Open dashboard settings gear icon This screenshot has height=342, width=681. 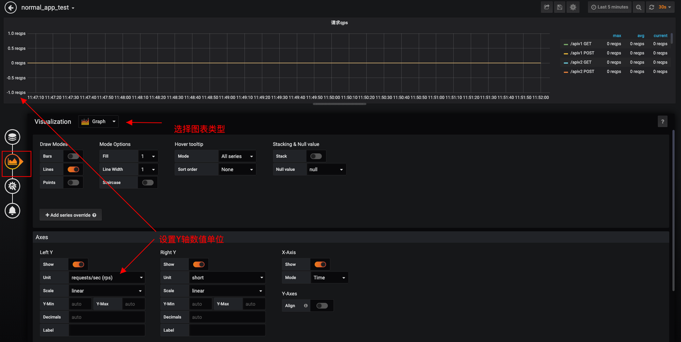pyautogui.click(x=573, y=7)
